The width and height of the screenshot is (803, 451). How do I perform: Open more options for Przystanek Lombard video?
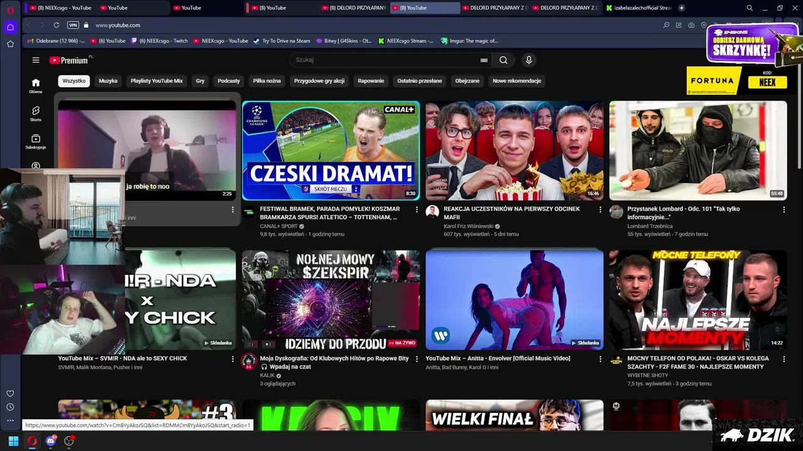[784, 210]
